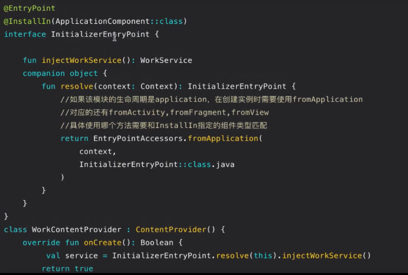Click the @InstallIn annotation text
This screenshot has height=275, width=408.
(x=27, y=21)
